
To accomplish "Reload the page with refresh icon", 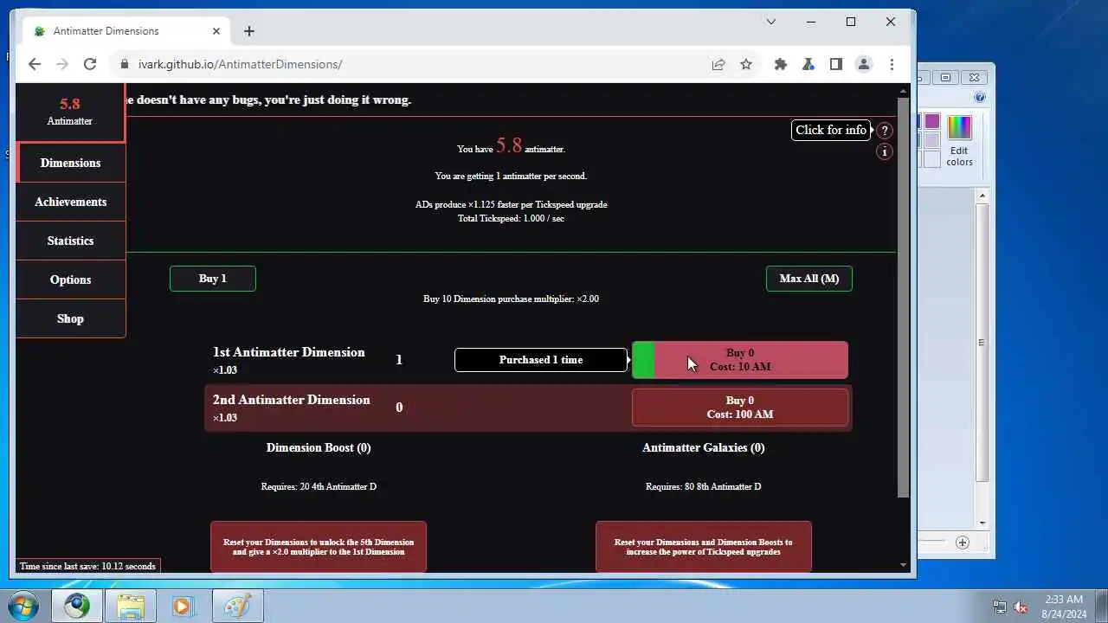I will click(90, 64).
